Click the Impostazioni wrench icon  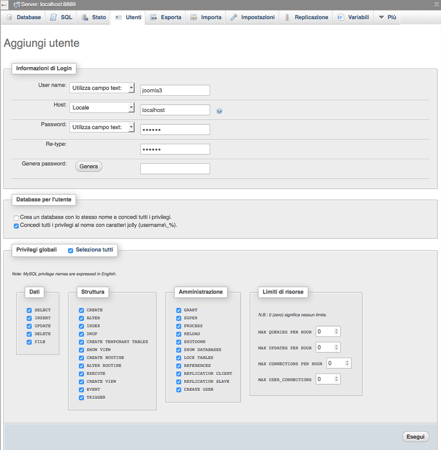point(234,17)
